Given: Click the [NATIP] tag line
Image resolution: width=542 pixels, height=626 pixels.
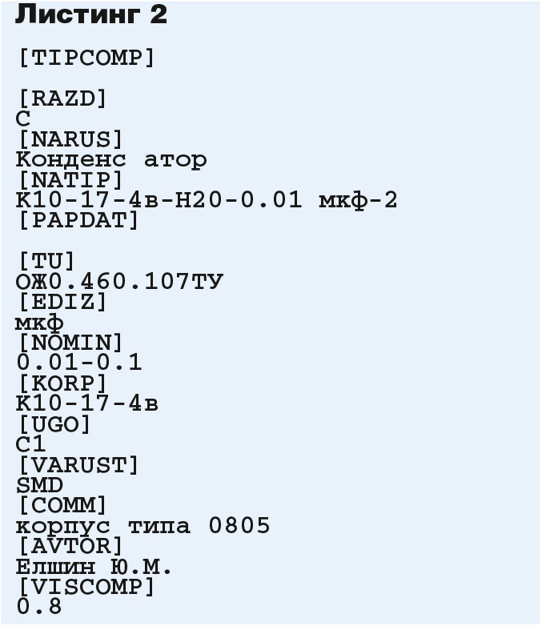Looking at the screenshot, I should click(70, 180).
